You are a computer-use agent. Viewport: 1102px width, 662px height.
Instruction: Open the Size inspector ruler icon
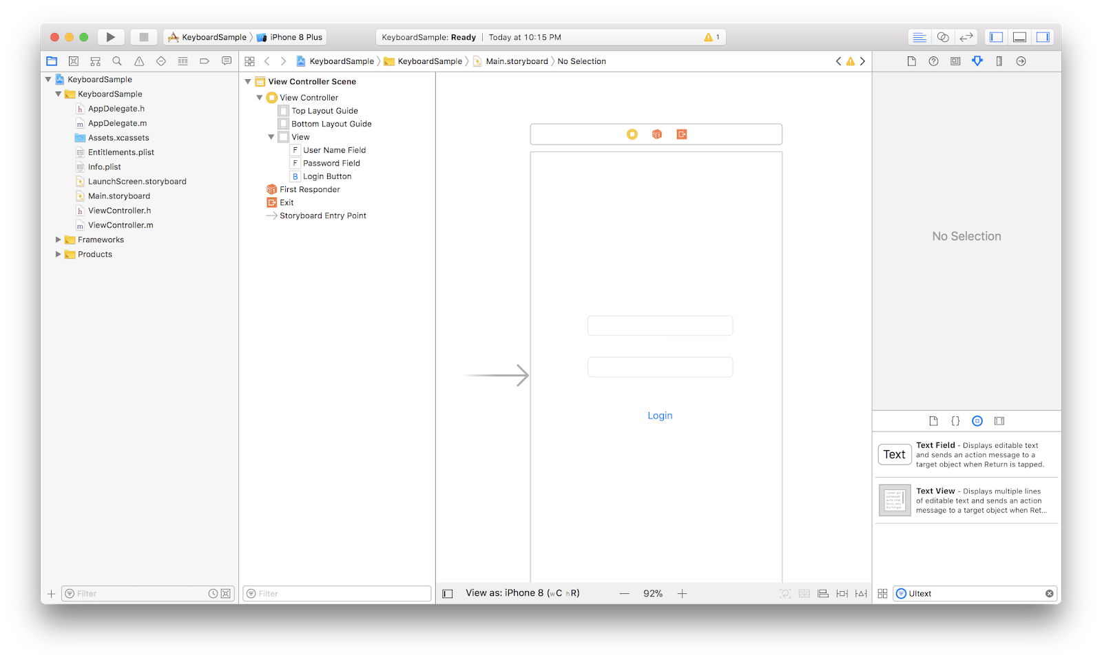(x=999, y=61)
